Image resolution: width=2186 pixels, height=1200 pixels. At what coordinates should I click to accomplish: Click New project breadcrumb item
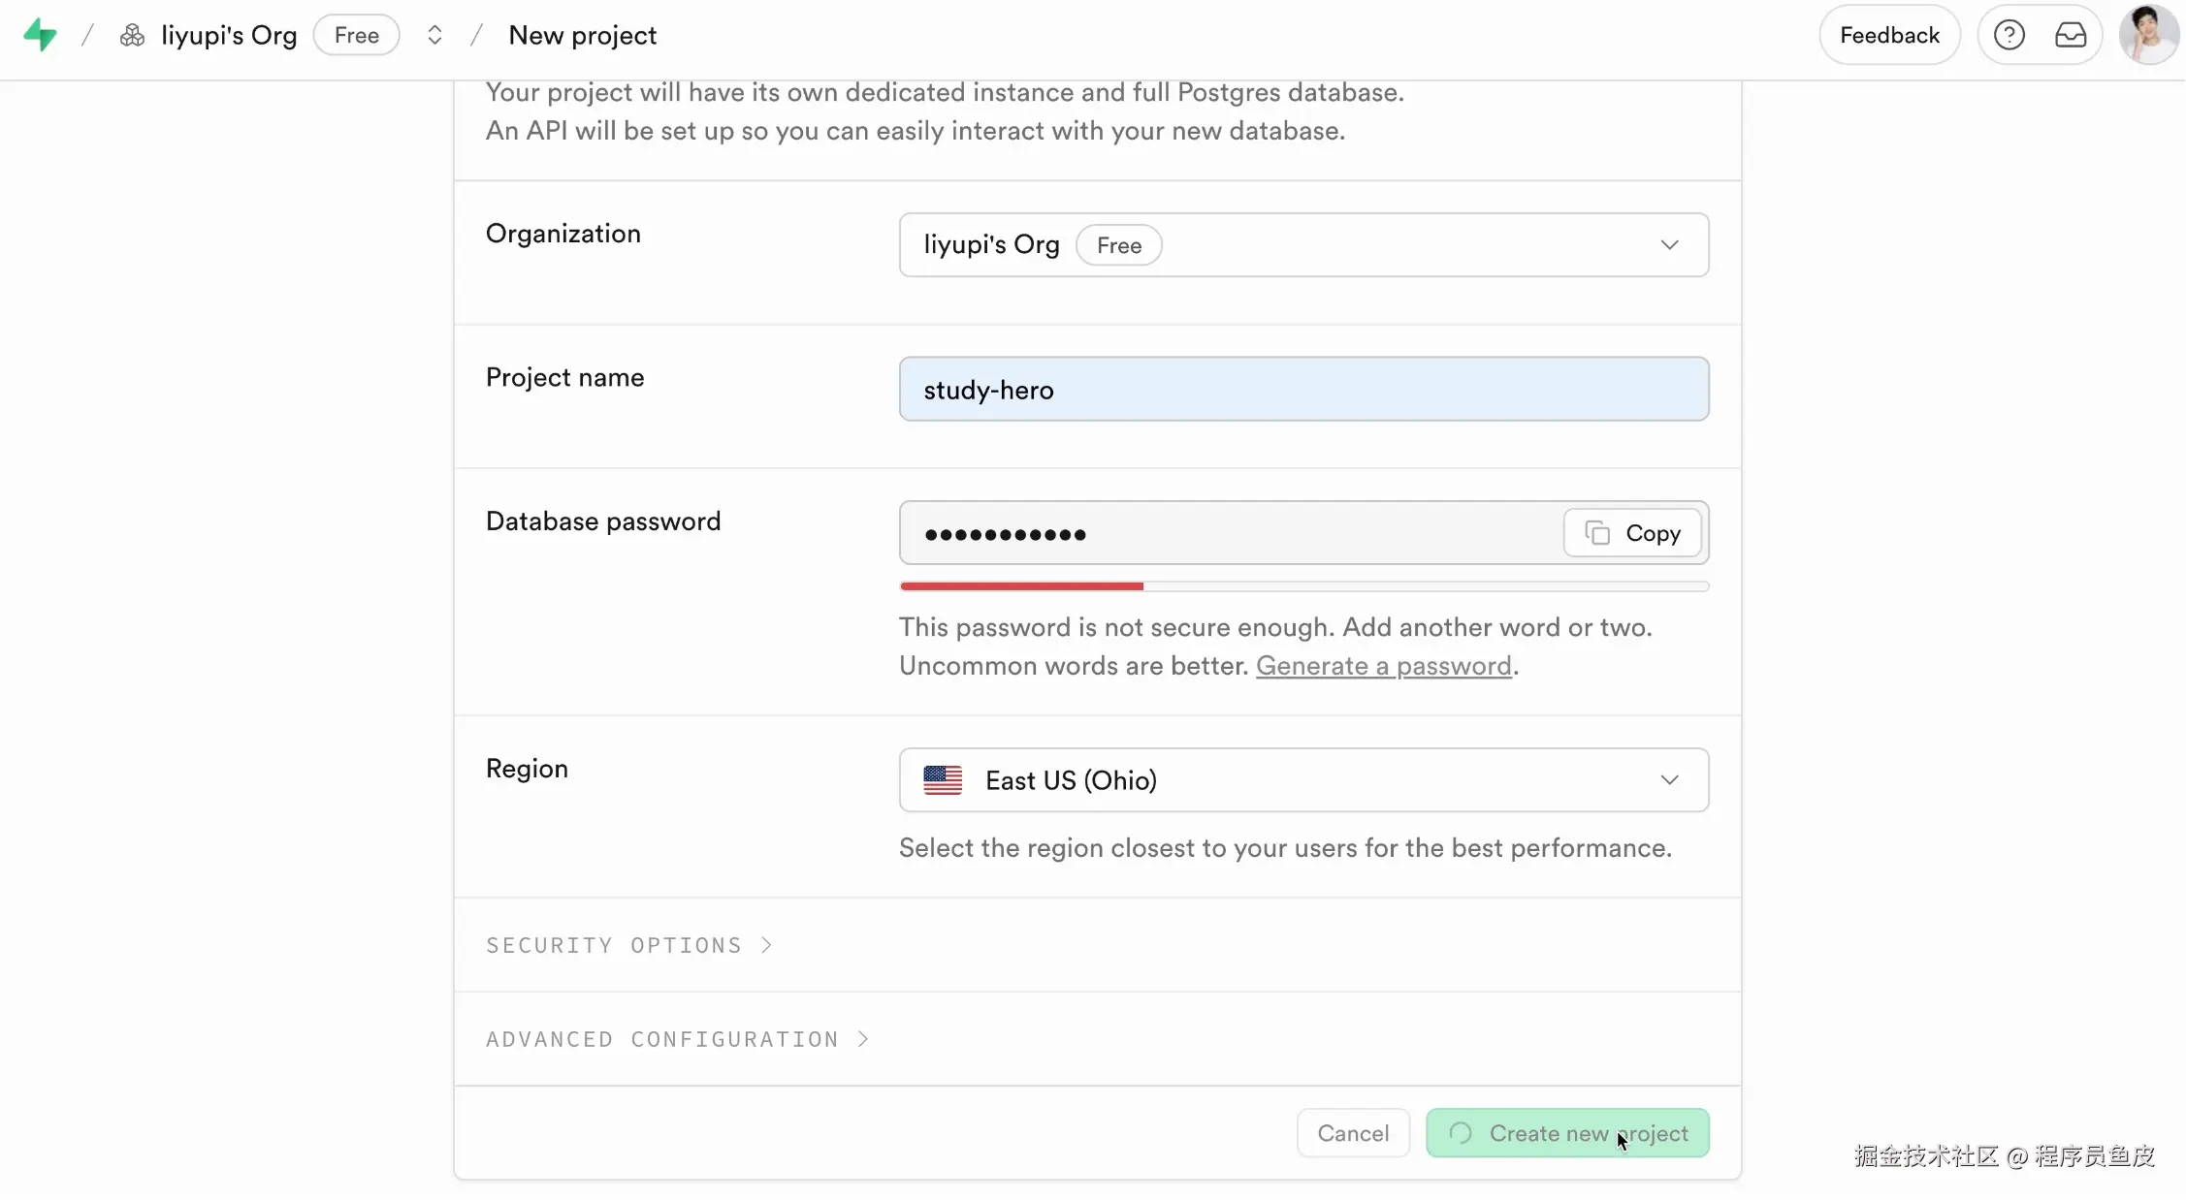coord(582,36)
